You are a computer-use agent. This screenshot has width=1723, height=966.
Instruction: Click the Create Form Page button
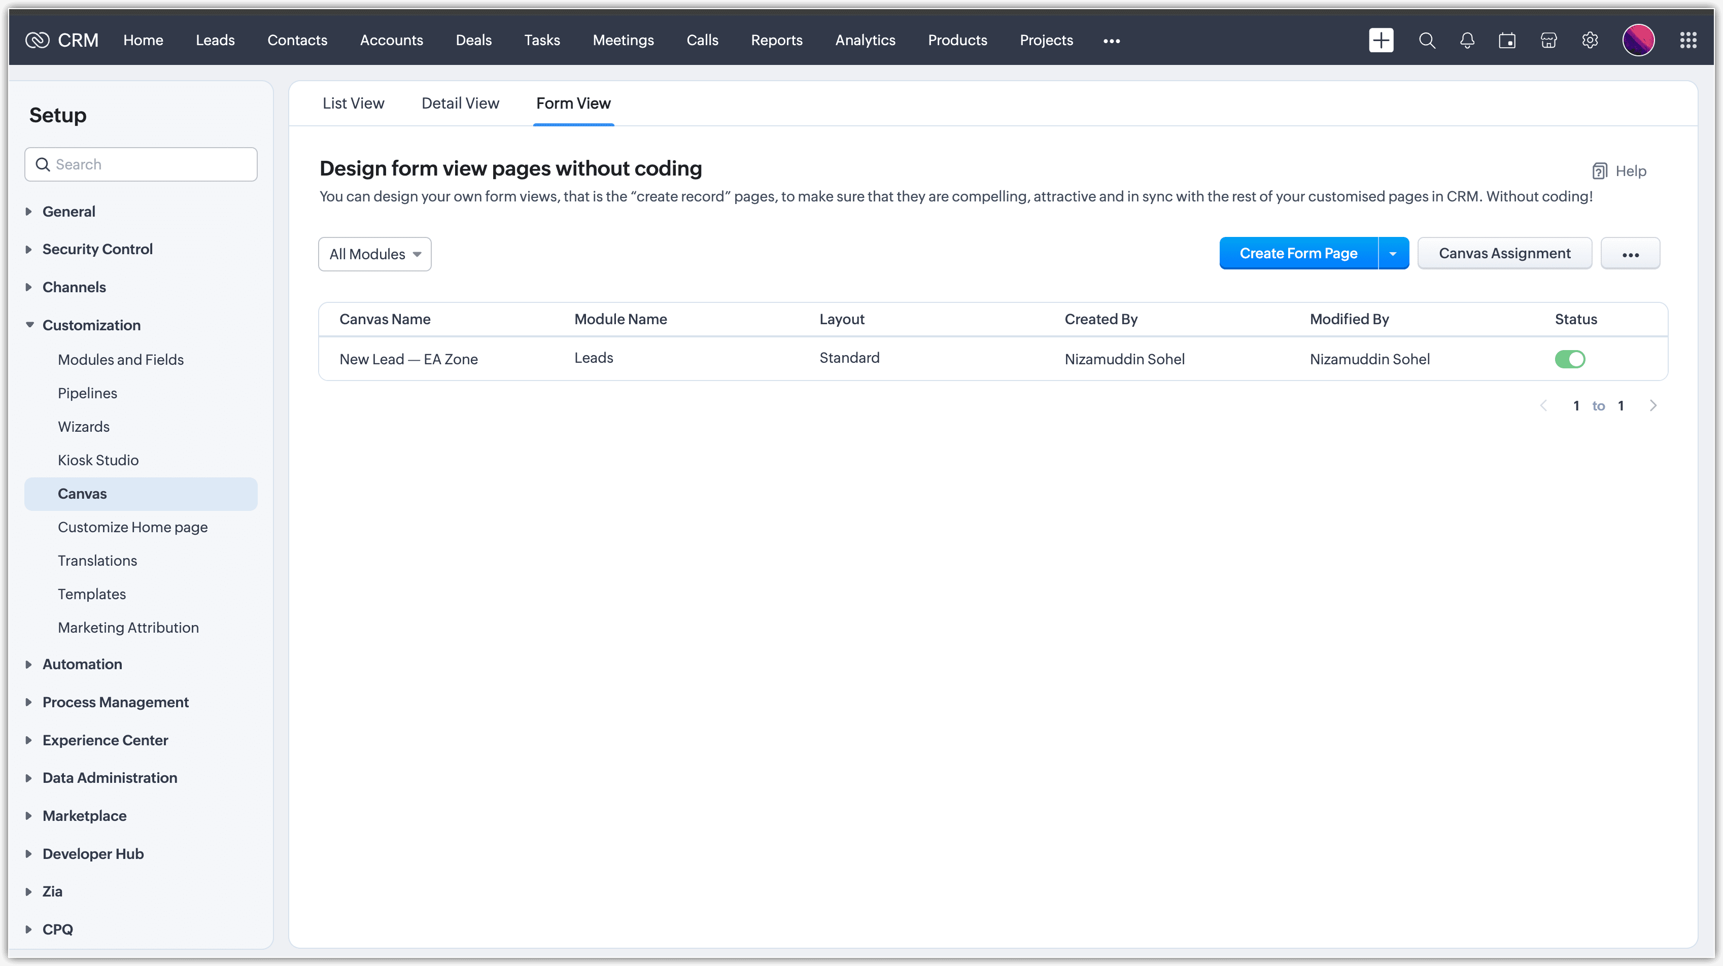pyautogui.click(x=1298, y=254)
